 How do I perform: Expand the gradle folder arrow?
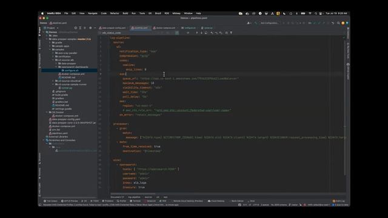coord(50,42)
